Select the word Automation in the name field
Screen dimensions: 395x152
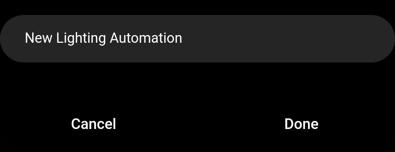coord(146,38)
